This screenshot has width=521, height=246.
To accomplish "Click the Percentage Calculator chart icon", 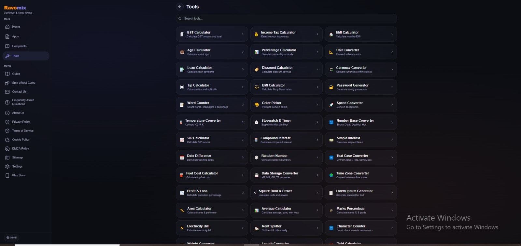I will tap(257, 52).
